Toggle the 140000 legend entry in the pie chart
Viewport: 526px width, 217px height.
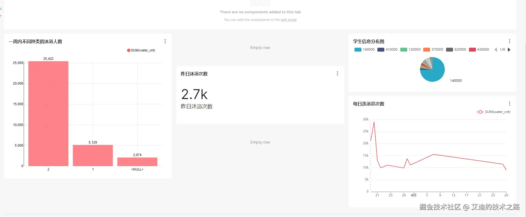(x=364, y=50)
